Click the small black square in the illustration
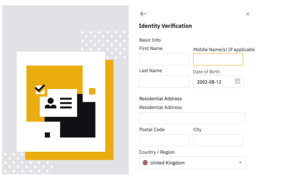 point(47,135)
